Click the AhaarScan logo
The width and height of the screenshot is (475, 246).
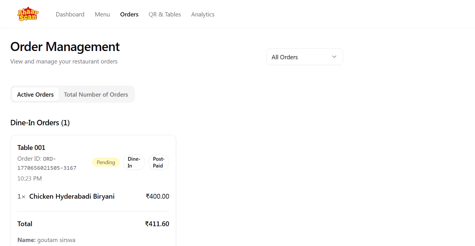coord(28,14)
